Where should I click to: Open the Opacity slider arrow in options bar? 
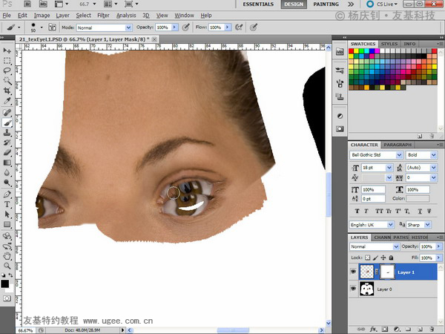point(175,27)
